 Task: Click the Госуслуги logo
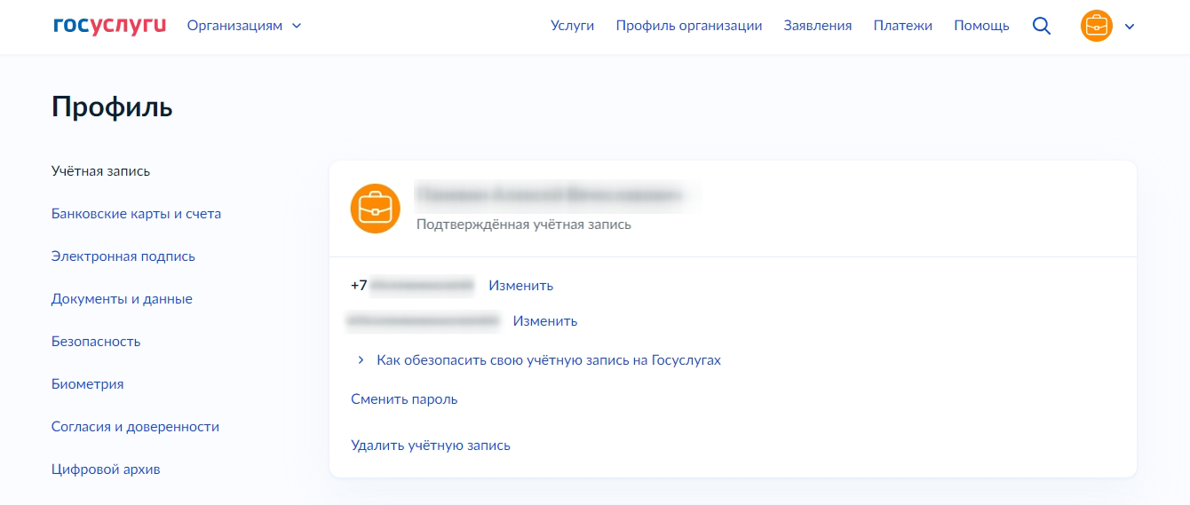[109, 26]
